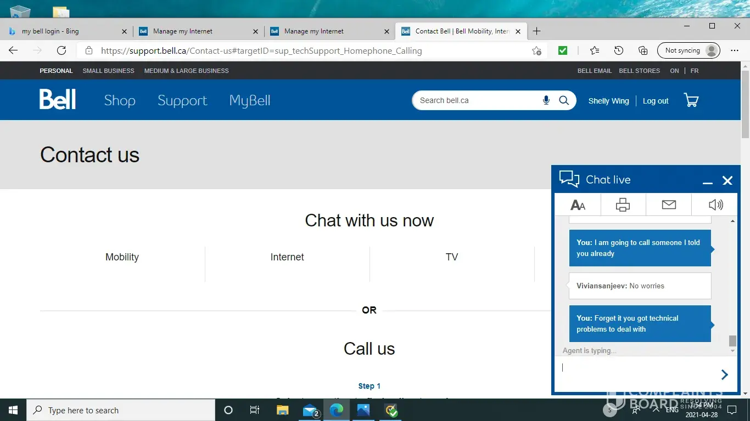Switch language to FR
Screen dimensions: 750x421
695,71
